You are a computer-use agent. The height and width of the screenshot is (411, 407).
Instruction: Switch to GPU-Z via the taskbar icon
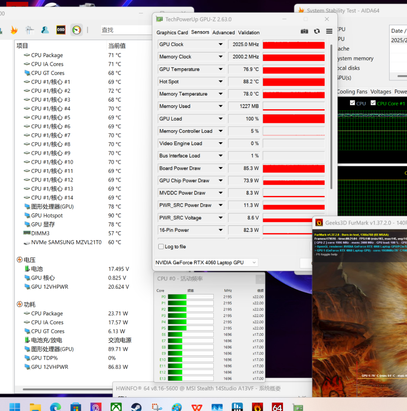tap(298, 408)
